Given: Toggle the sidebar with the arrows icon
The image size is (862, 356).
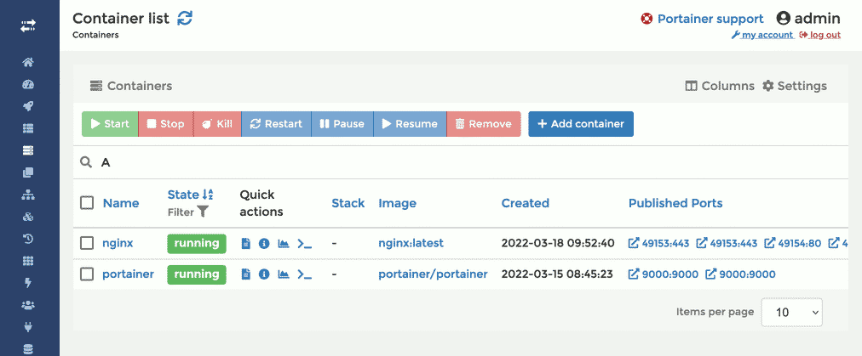Looking at the screenshot, I should click(x=28, y=25).
